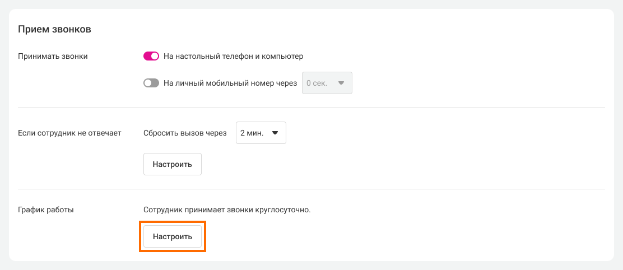Click the "График работы" row label
This screenshot has width=623, height=270.
pyautogui.click(x=46, y=210)
